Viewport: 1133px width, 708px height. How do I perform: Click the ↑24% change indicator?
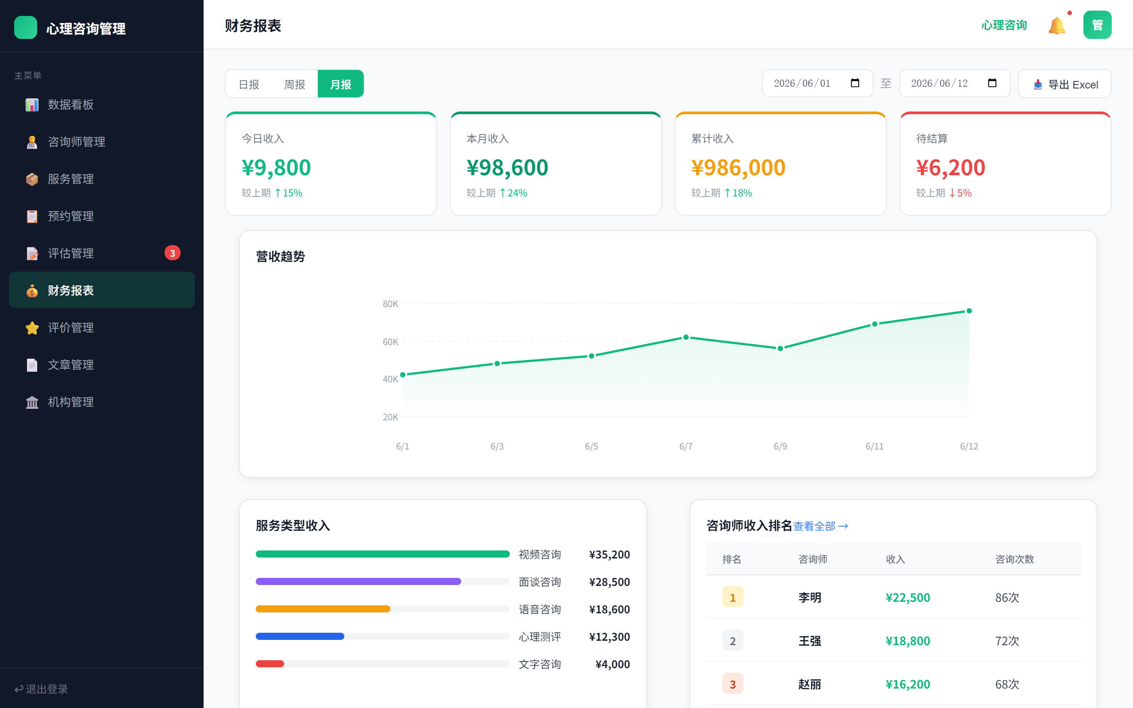513,193
